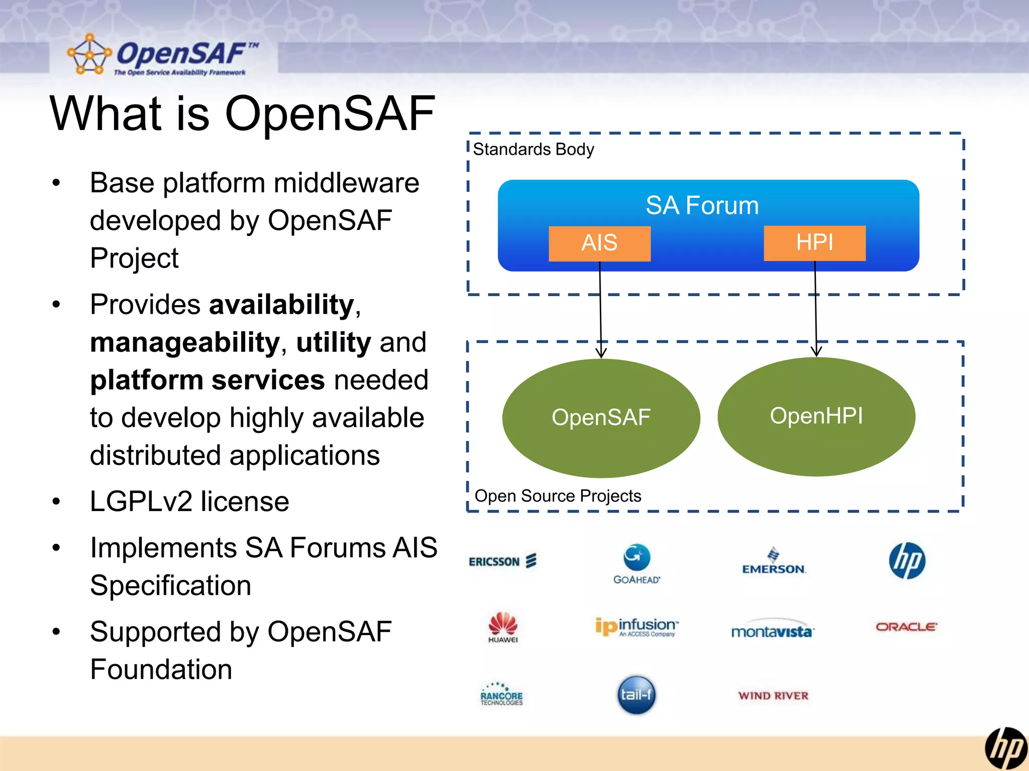This screenshot has width=1029, height=771.
Task: Click the 'What is OpenSAF' title
Action: point(242,113)
